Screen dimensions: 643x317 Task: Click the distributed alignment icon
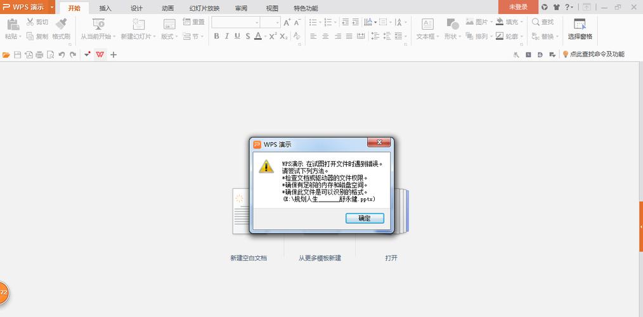coord(360,36)
